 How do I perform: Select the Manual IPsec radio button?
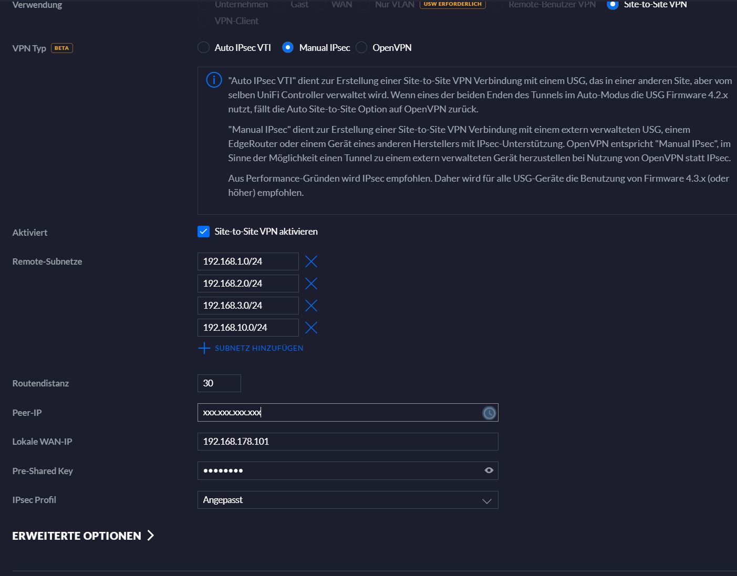[287, 48]
